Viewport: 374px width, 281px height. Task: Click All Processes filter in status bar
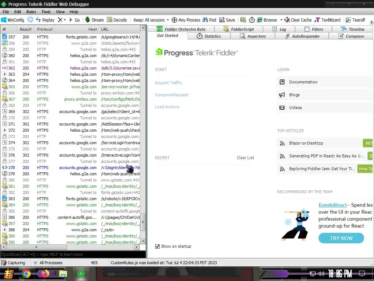[48, 263]
